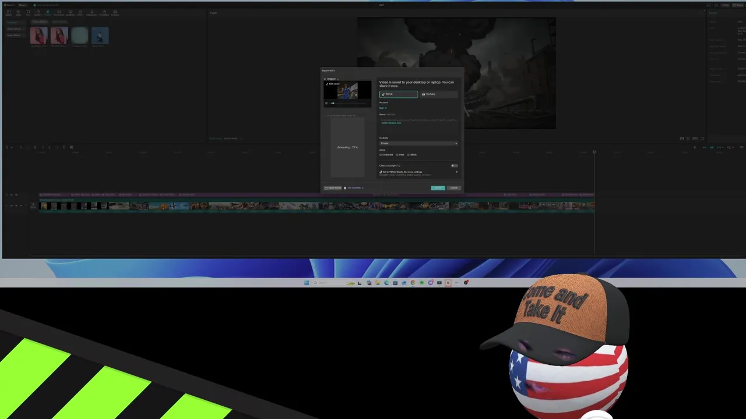Select the highlighted Effects tab

pyautogui.click(x=48, y=12)
